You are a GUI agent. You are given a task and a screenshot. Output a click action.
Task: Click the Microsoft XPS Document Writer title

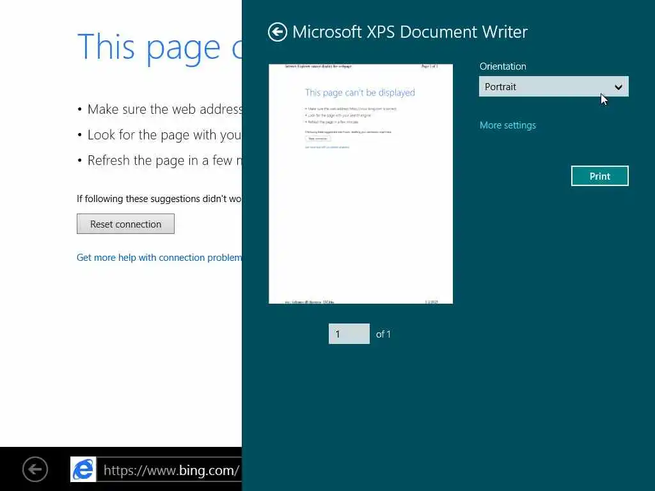pyautogui.click(x=410, y=32)
